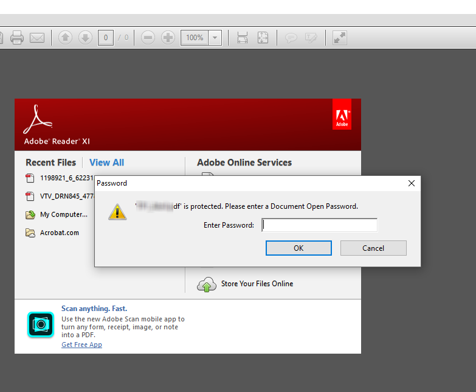This screenshot has width=476, height=392.
Task: Open recent file 1198921_6_62231
Action: pos(66,178)
